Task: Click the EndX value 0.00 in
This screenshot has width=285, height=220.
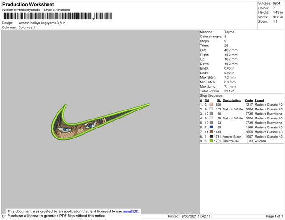Action: coord(229,68)
